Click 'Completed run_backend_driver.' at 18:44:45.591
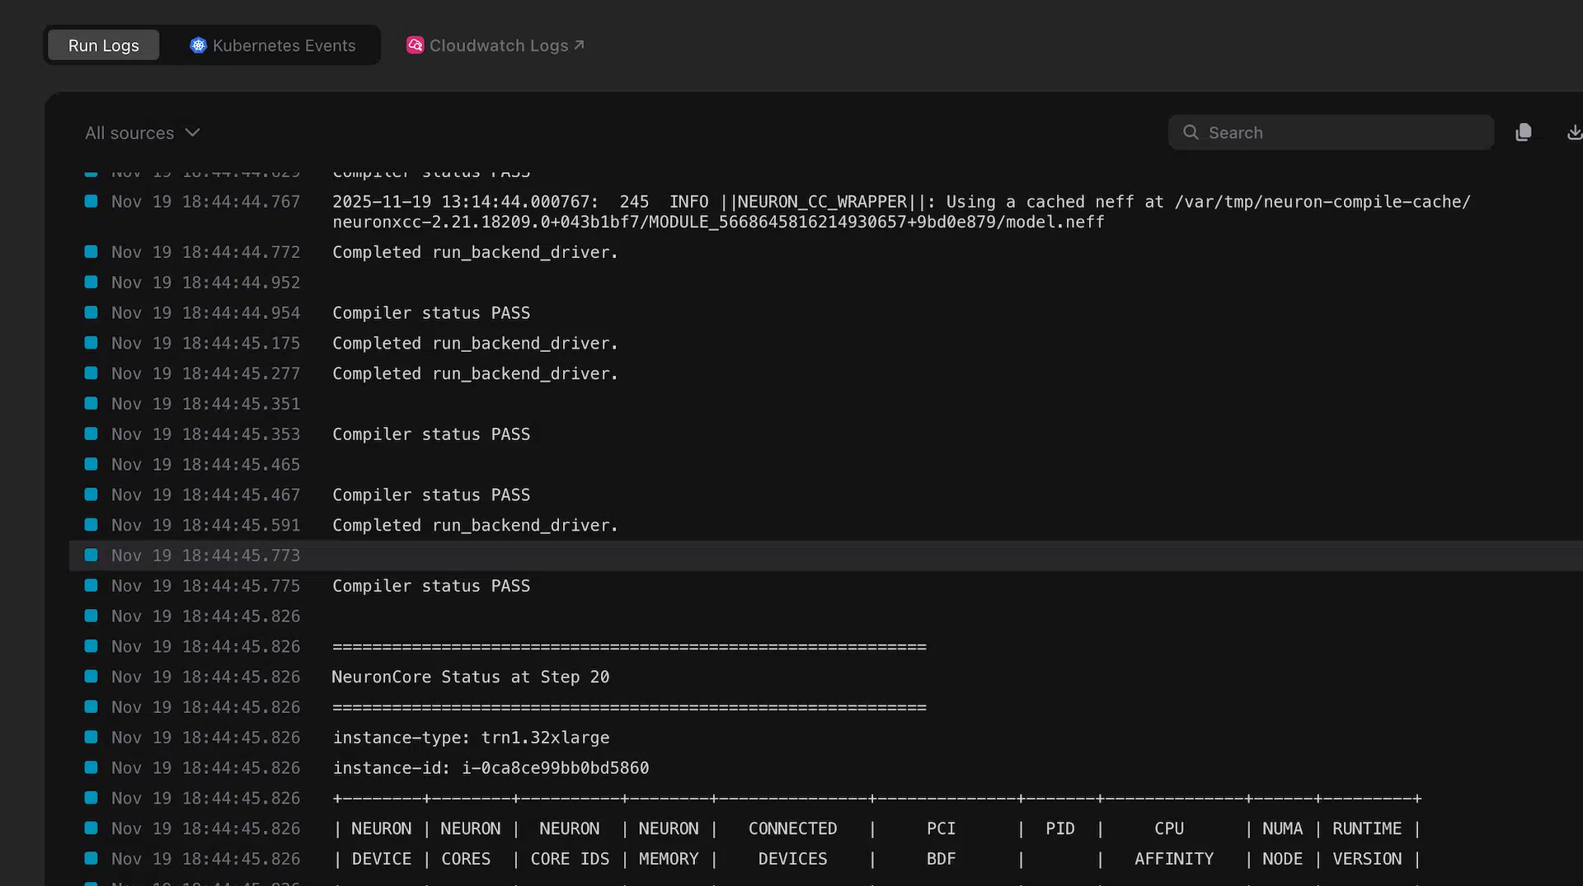This screenshot has height=886, width=1583. tap(475, 526)
